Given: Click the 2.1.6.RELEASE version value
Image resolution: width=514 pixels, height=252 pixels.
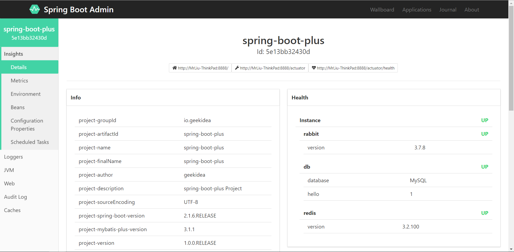Looking at the screenshot, I should click(200, 216).
